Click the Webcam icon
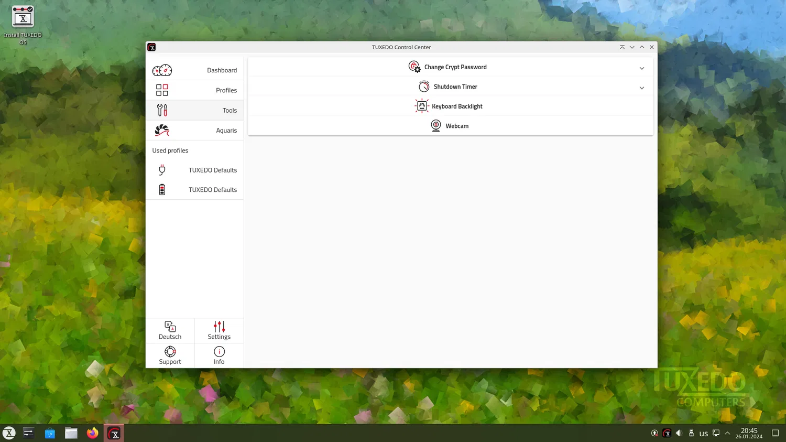The width and height of the screenshot is (786, 442). tap(436, 126)
